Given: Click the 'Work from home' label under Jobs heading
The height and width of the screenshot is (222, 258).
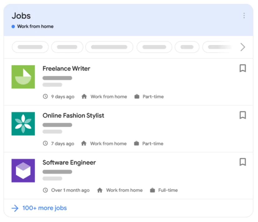Looking at the screenshot, I should (x=36, y=27).
